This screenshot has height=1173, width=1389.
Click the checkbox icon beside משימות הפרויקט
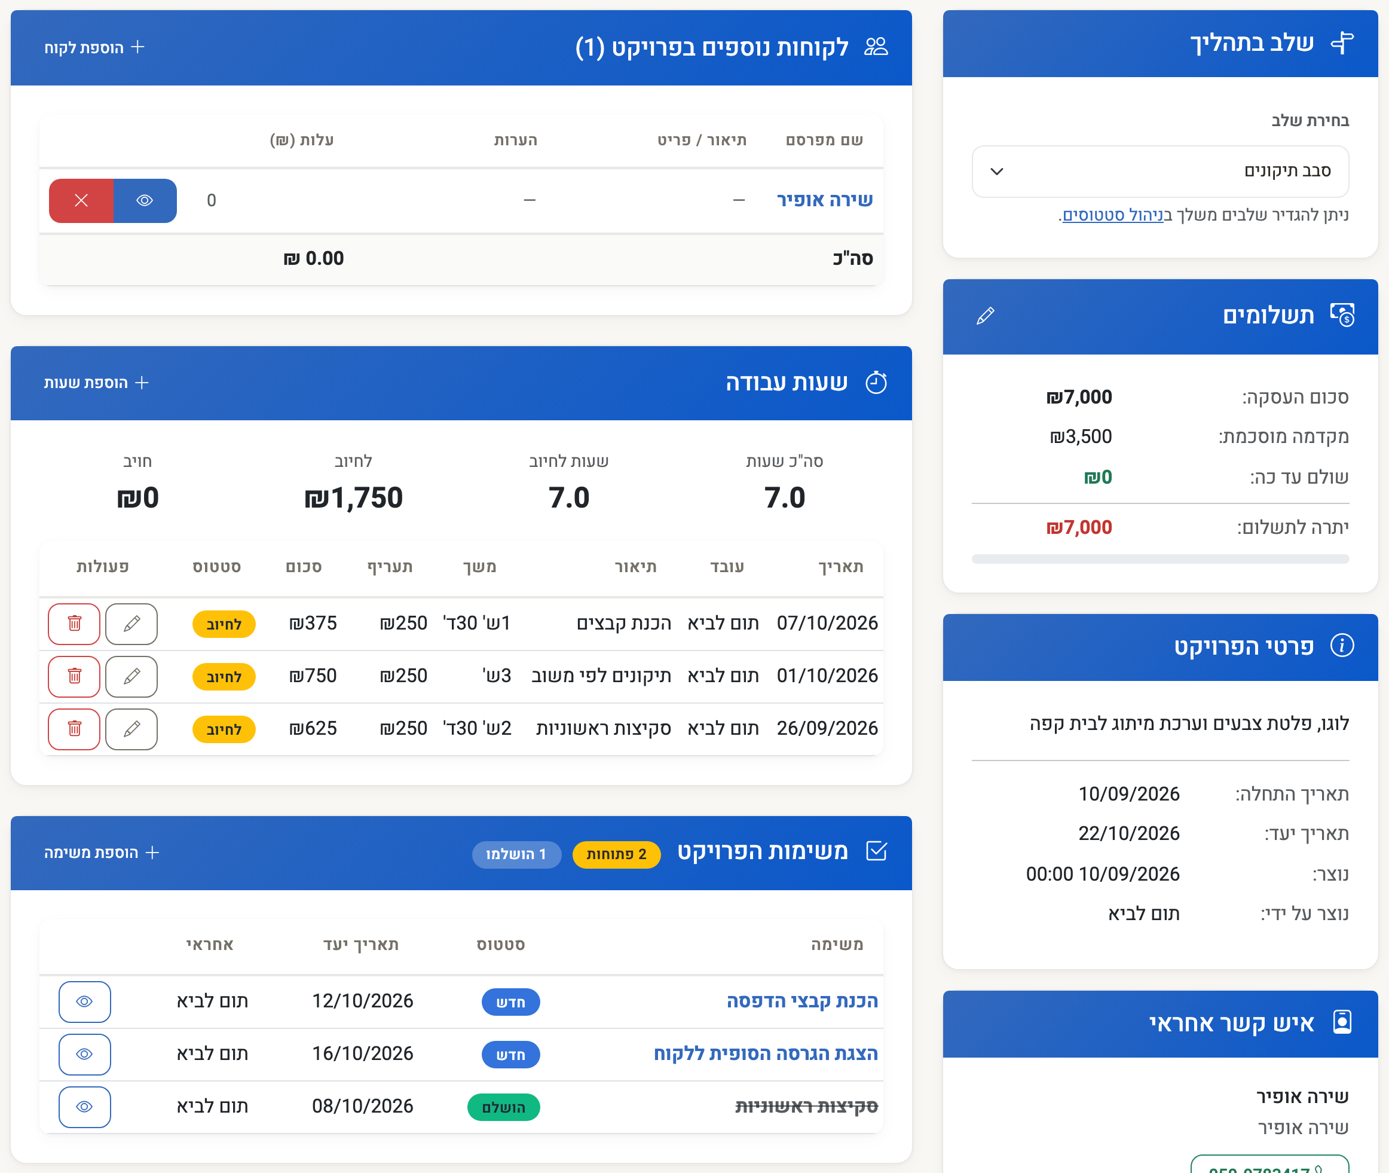point(877,851)
